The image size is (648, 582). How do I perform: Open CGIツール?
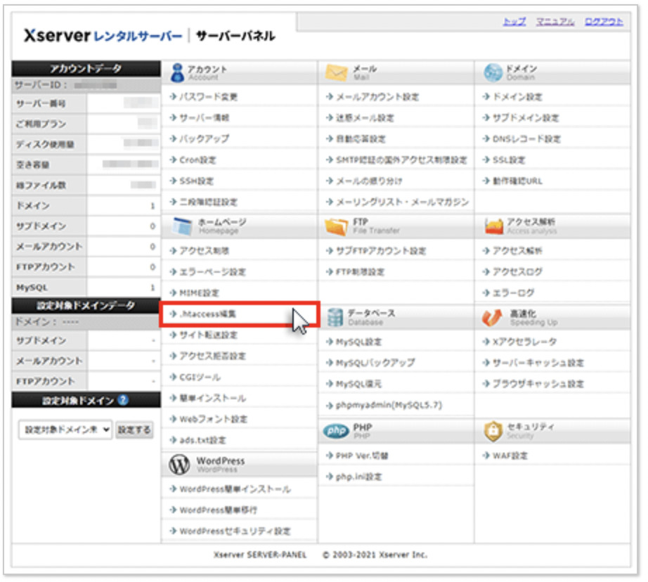point(200,377)
